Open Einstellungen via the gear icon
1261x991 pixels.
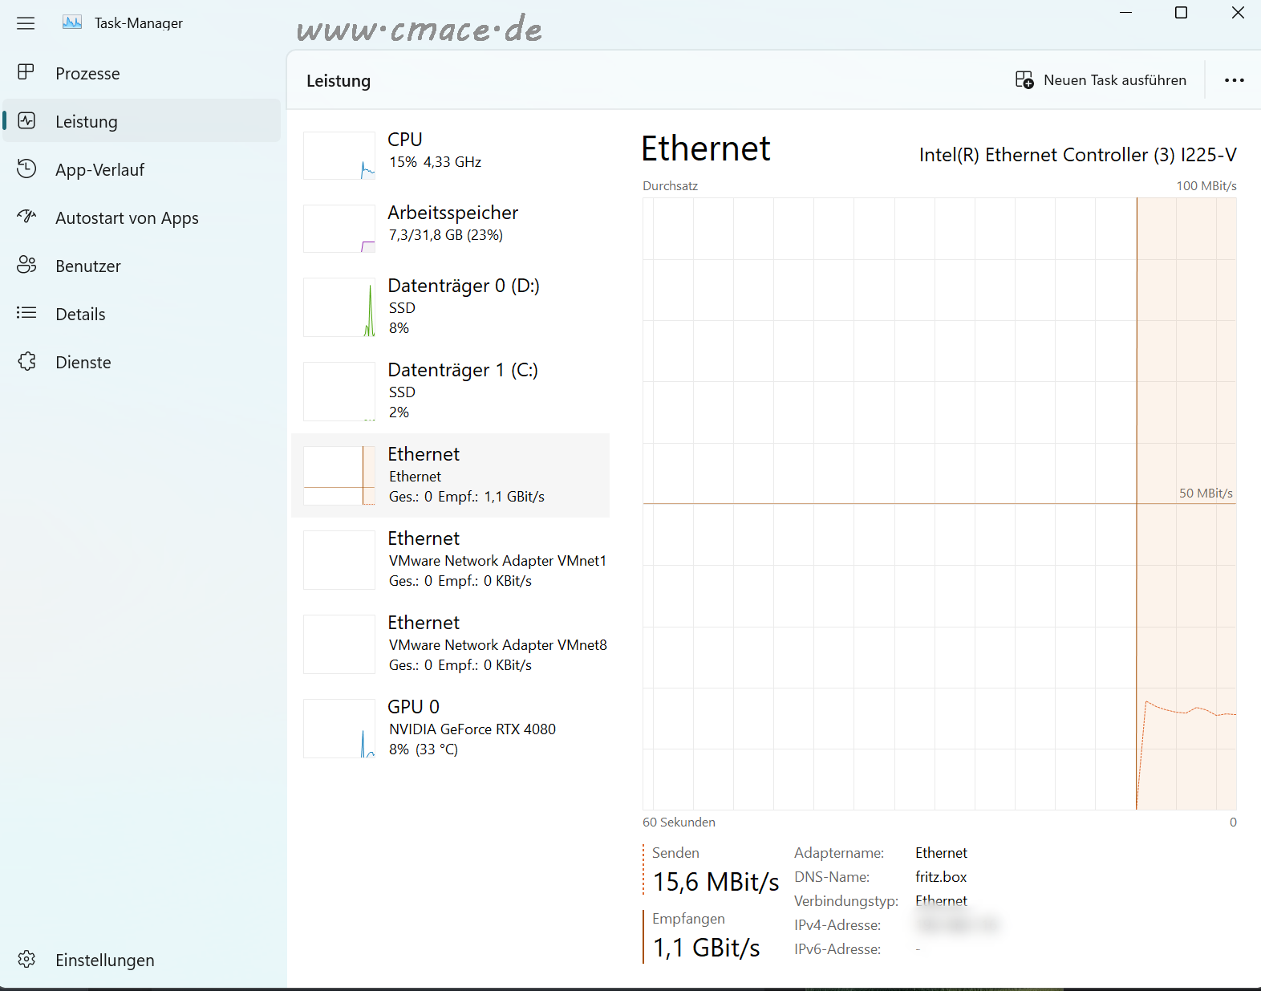click(x=26, y=960)
